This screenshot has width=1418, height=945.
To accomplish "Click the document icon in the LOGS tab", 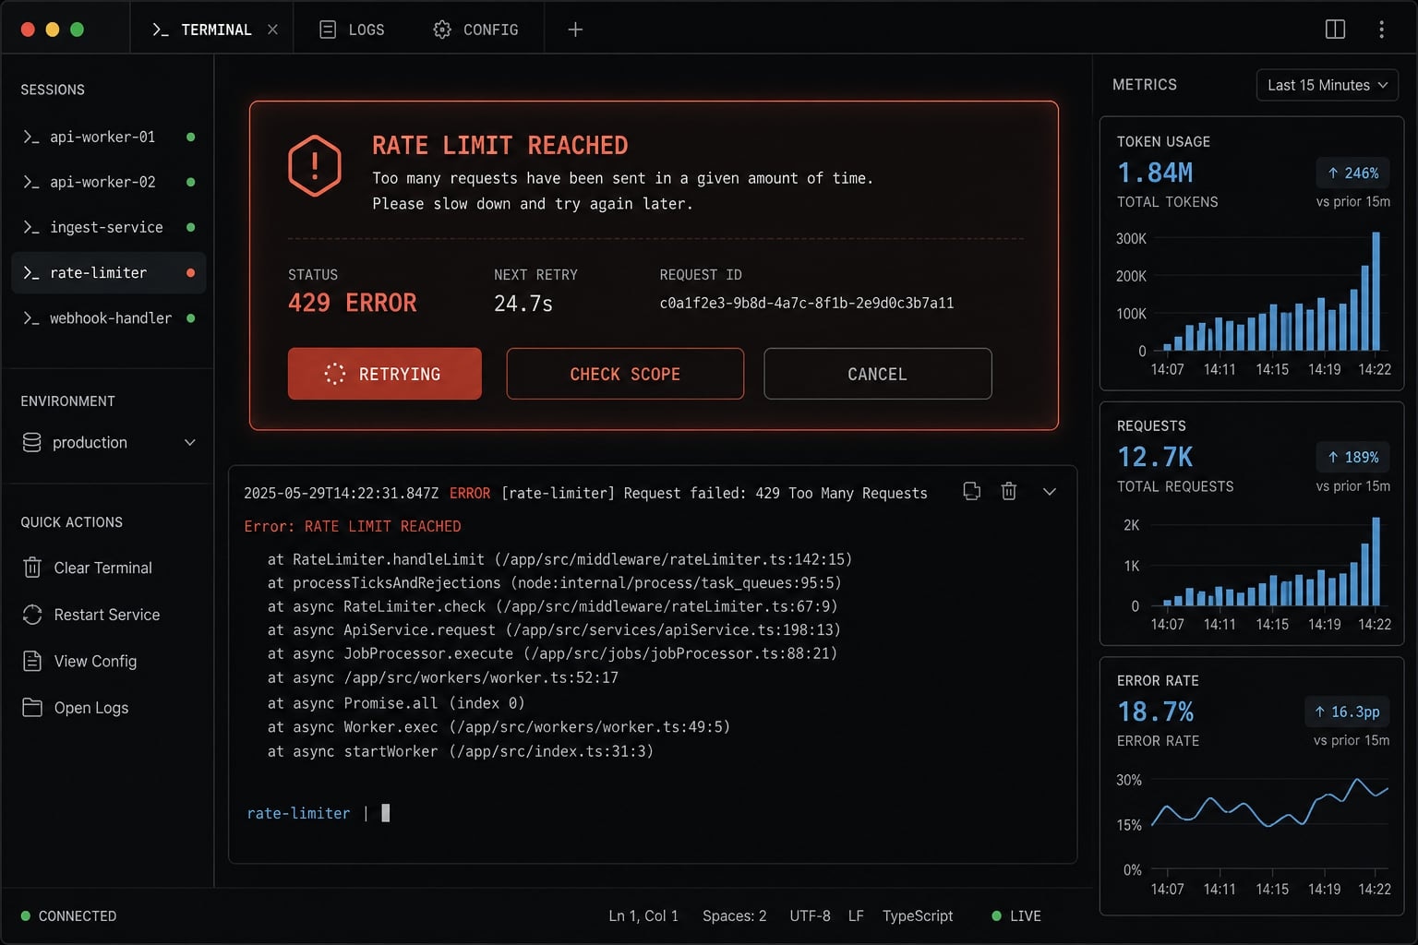I will (328, 30).
